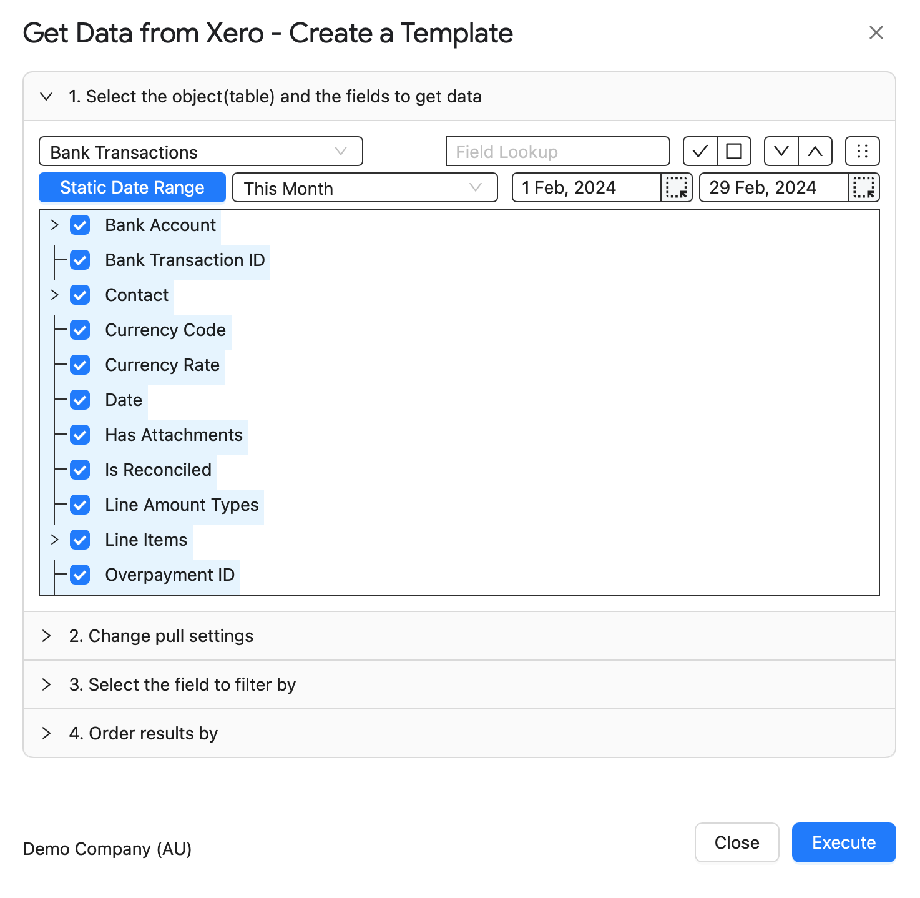Expand the Line Items tree node

tap(54, 540)
